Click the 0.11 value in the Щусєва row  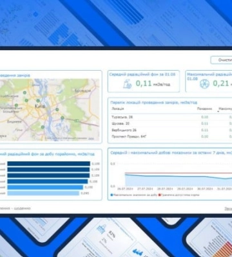coord(205,123)
